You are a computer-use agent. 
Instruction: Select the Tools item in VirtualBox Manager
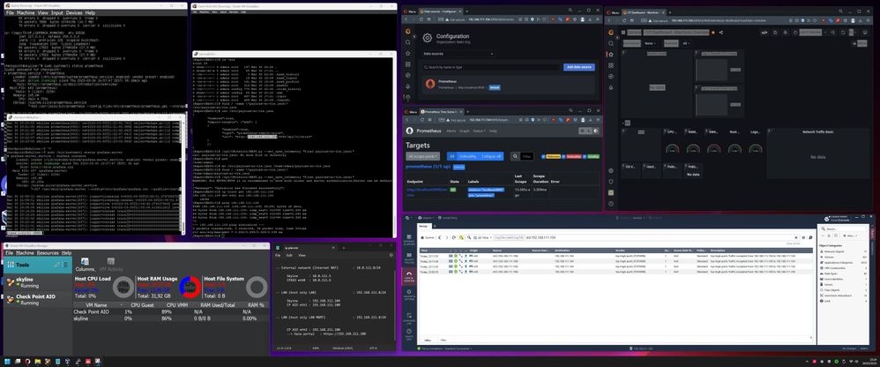coord(24,263)
